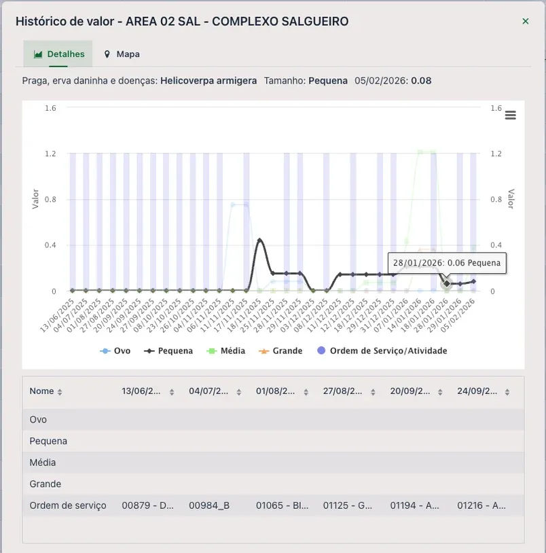Click the 00879 - D... service order cell
Image resolution: width=546 pixels, height=553 pixels.
[147, 505]
